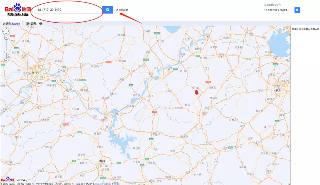This screenshot has height=185, width=320.
Task: Open the 更换城市 city switcher link
Action: pos(16,24)
